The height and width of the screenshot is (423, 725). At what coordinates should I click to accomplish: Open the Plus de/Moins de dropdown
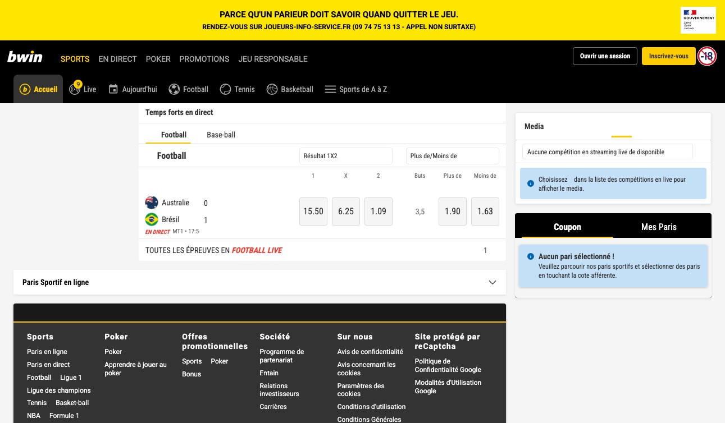pyautogui.click(x=452, y=156)
